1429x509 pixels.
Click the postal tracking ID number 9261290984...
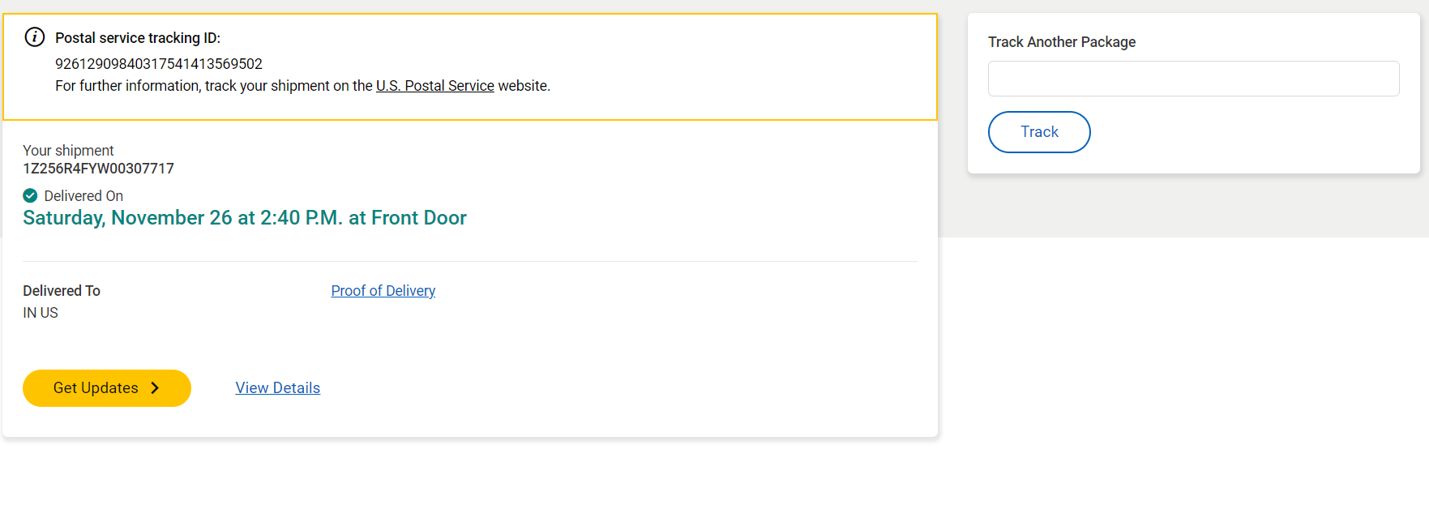pyautogui.click(x=159, y=64)
